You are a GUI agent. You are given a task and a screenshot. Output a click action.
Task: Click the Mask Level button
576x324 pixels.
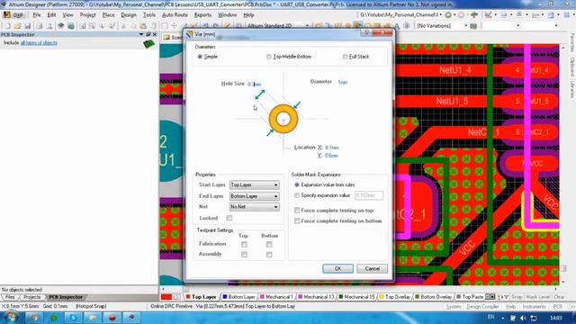538,297
